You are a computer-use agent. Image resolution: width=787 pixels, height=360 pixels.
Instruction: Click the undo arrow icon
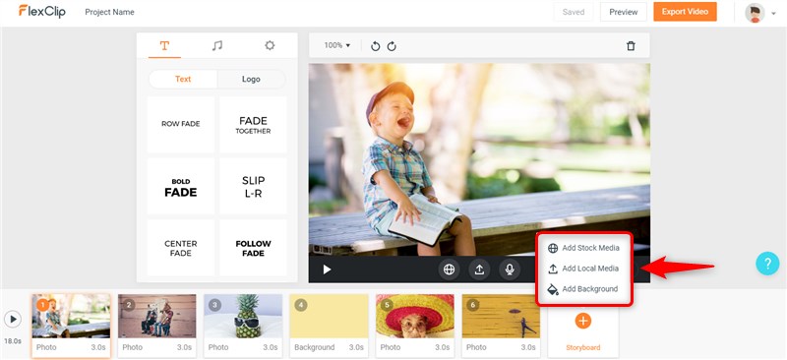pyautogui.click(x=375, y=46)
